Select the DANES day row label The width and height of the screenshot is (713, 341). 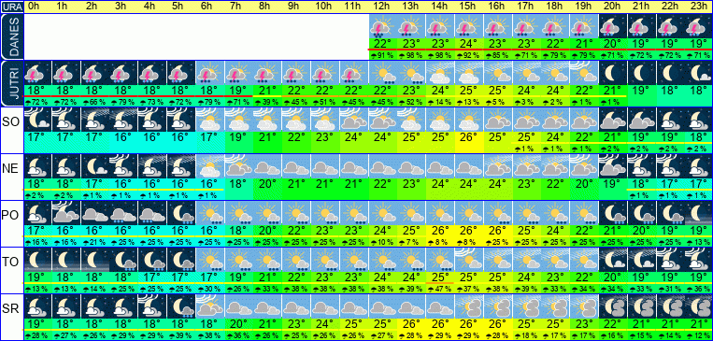[11, 36]
